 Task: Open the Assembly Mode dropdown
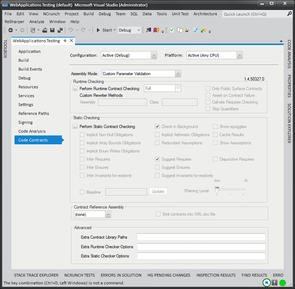coord(178,74)
